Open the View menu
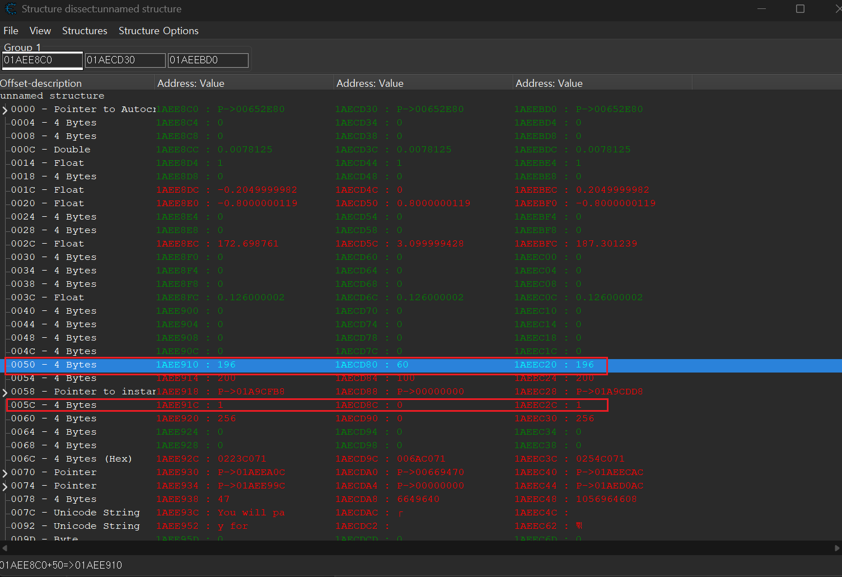The width and height of the screenshot is (842, 577). click(x=40, y=31)
